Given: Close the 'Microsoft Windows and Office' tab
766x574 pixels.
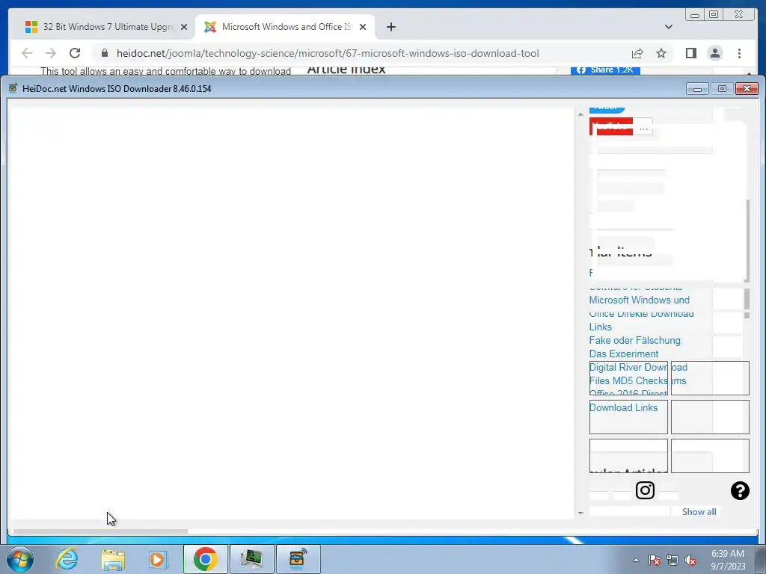Looking at the screenshot, I should pyautogui.click(x=363, y=27).
